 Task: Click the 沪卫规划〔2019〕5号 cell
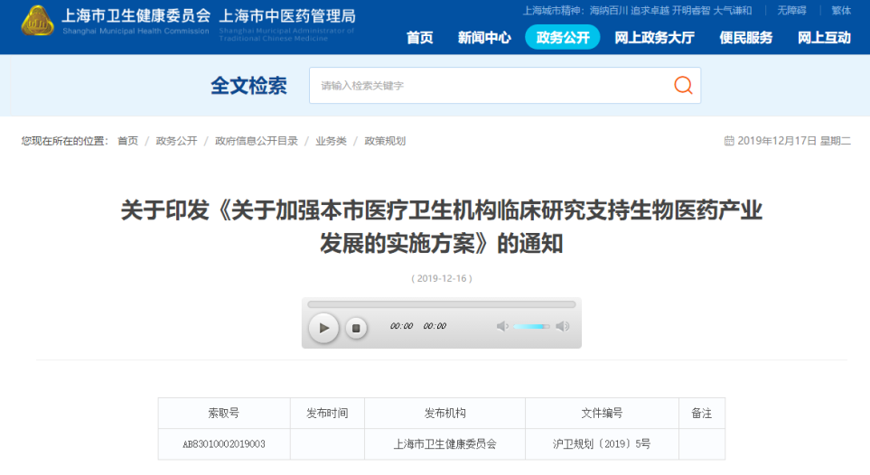[602, 444]
